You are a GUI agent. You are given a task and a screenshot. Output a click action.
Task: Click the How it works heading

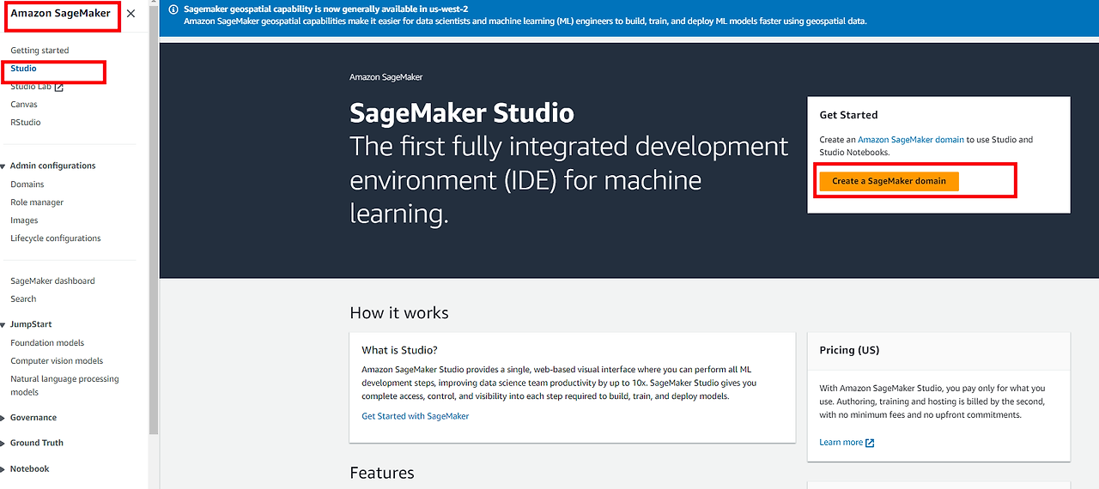coord(399,313)
